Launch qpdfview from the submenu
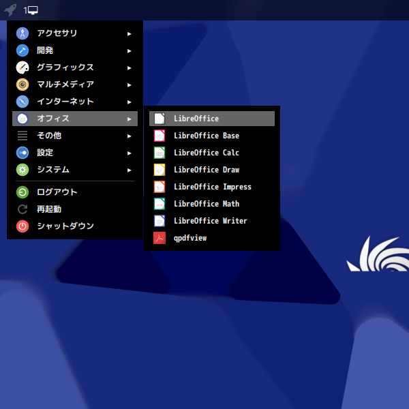This screenshot has width=409, height=409. (x=212, y=238)
